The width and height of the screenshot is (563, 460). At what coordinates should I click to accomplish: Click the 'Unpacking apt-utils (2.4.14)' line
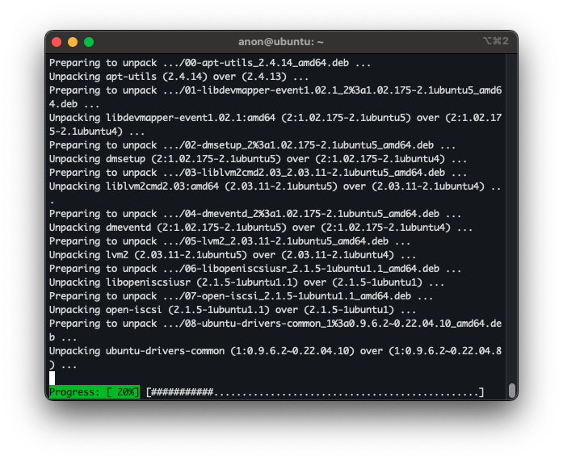[x=178, y=77]
